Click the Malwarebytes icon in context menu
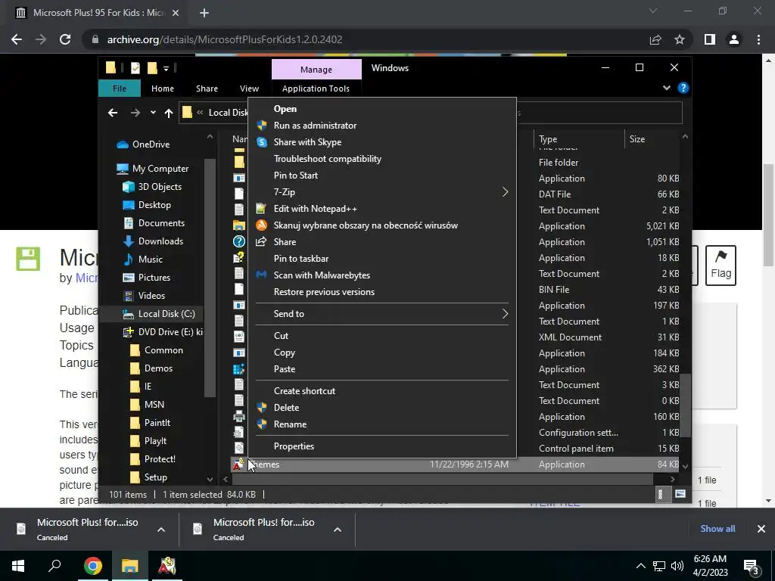The image size is (775, 581). tap(261, 275)
